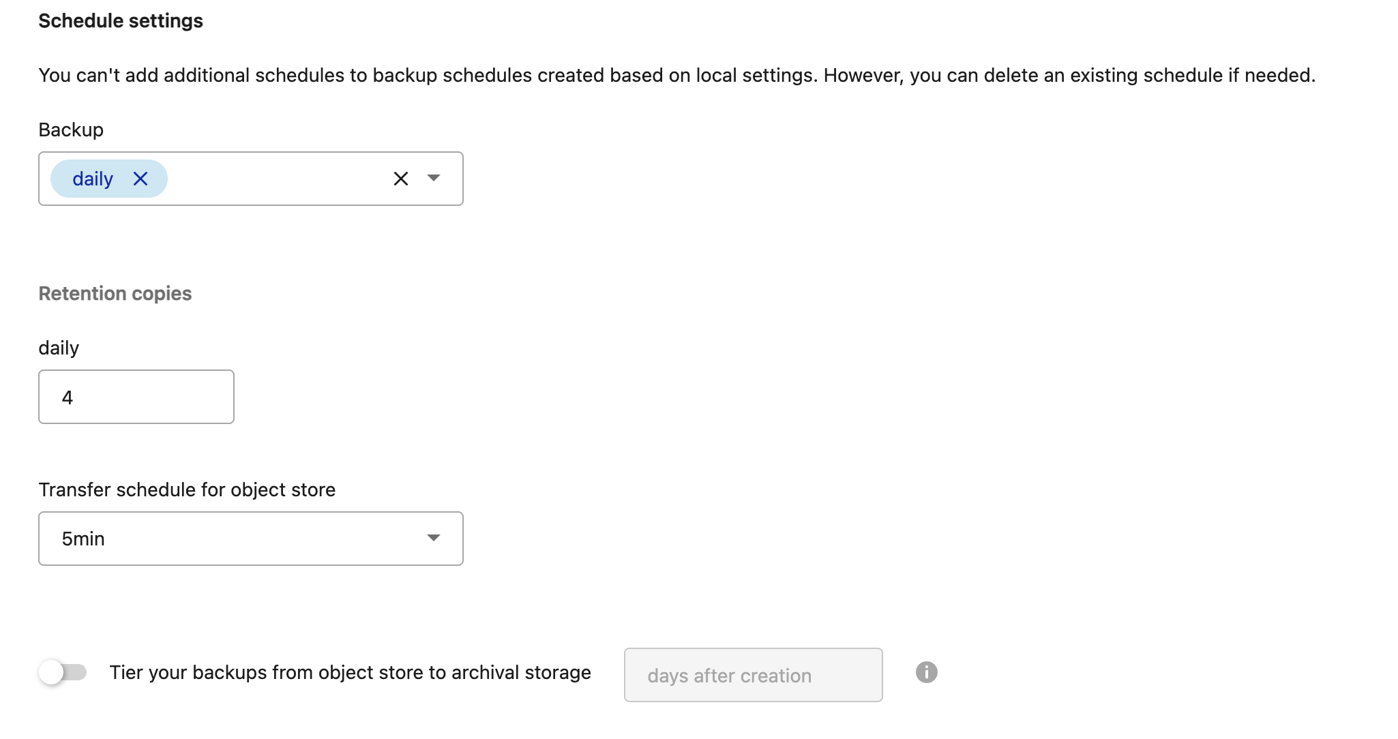1398x739 pixels.
Task: Focus the daily retention copies field
Action: (x=136, y=397)
